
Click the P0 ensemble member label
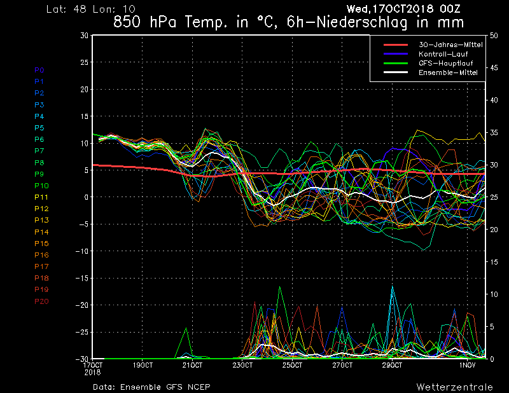tap(39, 70)
